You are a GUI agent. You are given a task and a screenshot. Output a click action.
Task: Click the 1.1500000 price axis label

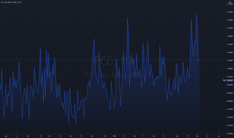pyautogui.click(x=230, y=44)
